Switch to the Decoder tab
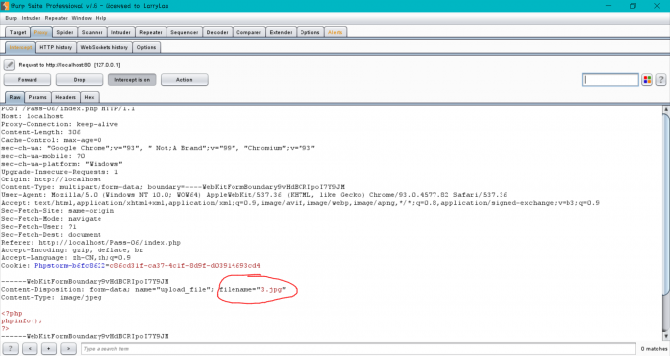The image size is (670, 356). pos(218,33)
